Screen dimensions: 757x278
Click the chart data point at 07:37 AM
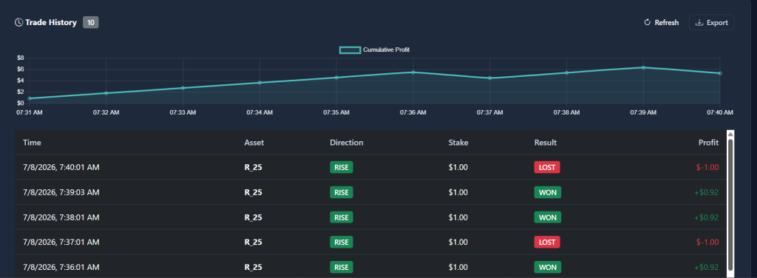pos(490,78)
